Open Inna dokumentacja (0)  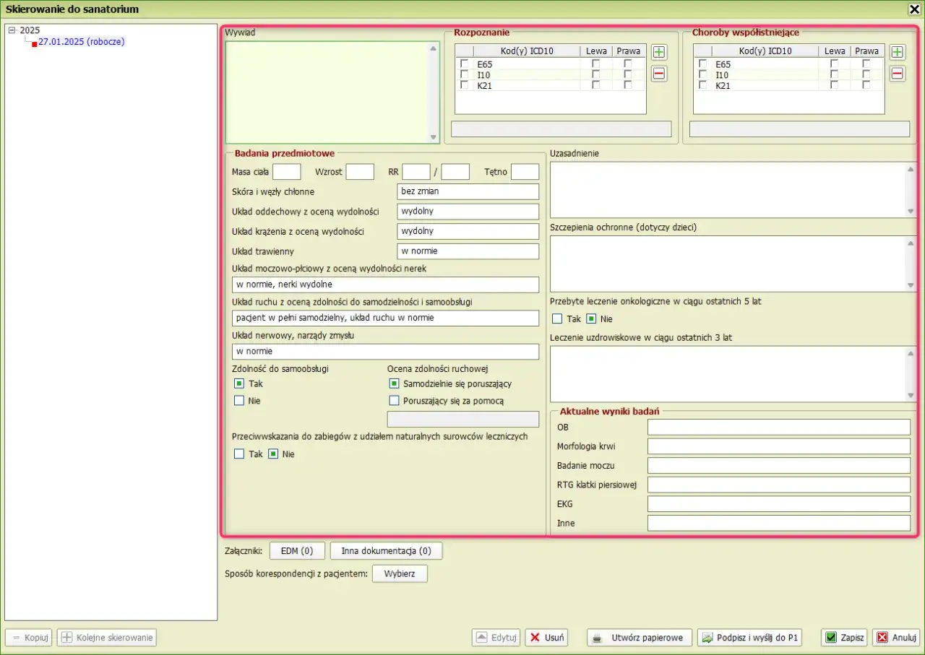(386, 551)
